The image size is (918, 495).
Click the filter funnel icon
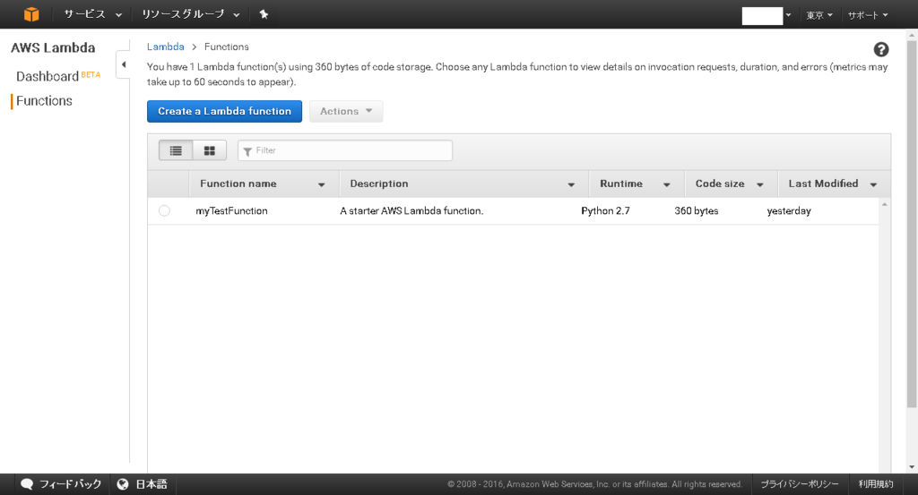click(247, 151)
